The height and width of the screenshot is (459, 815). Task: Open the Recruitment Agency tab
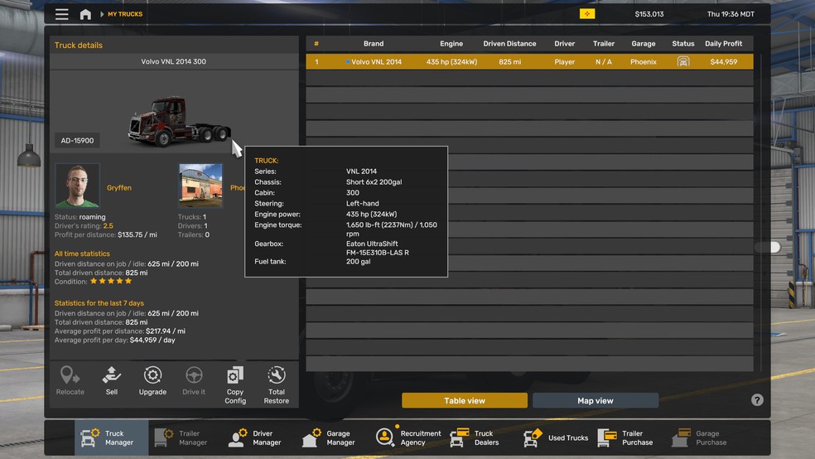point(408,437)
